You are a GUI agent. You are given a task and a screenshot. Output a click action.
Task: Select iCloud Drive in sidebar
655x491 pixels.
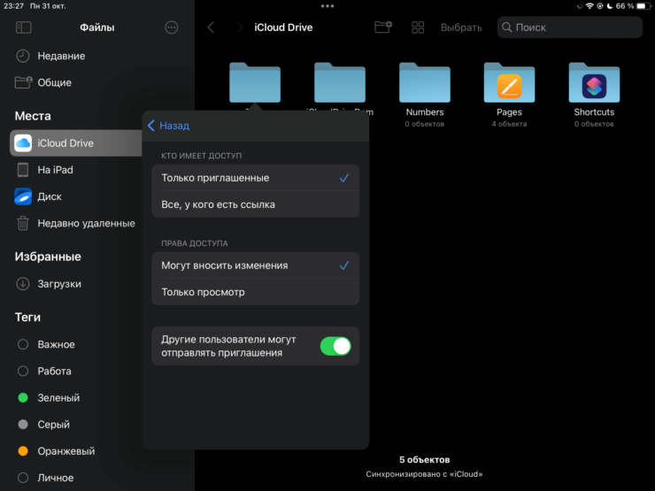pyautogui.click(x=75, y=143)
